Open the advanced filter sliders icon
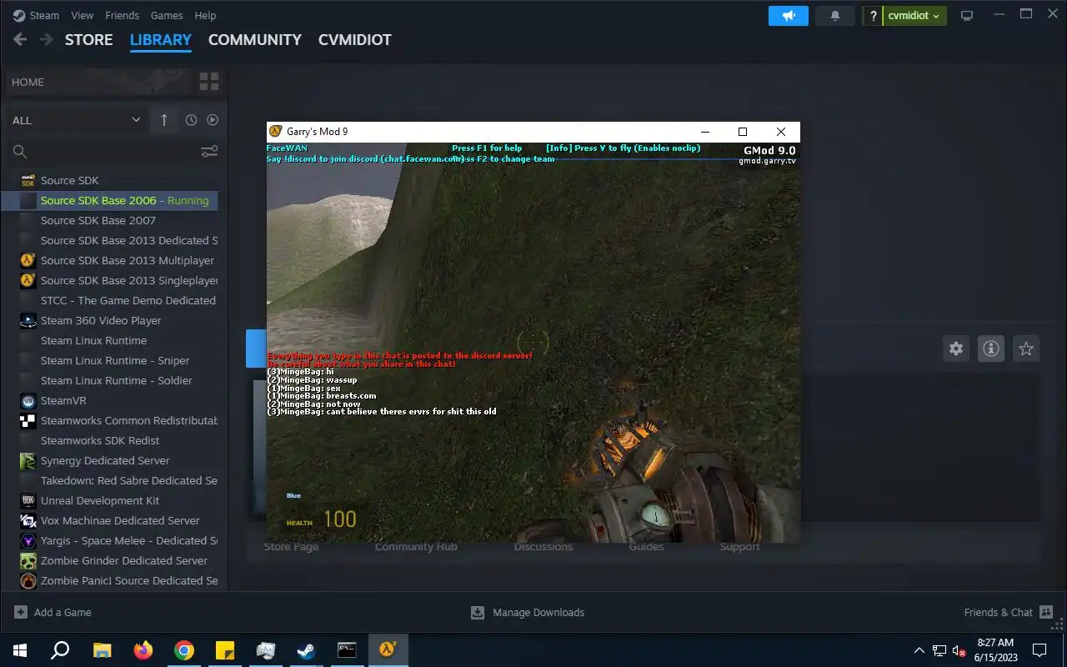Image resolution: width=1067 pixels, height=667 pixels. click(x=209, y=152)
